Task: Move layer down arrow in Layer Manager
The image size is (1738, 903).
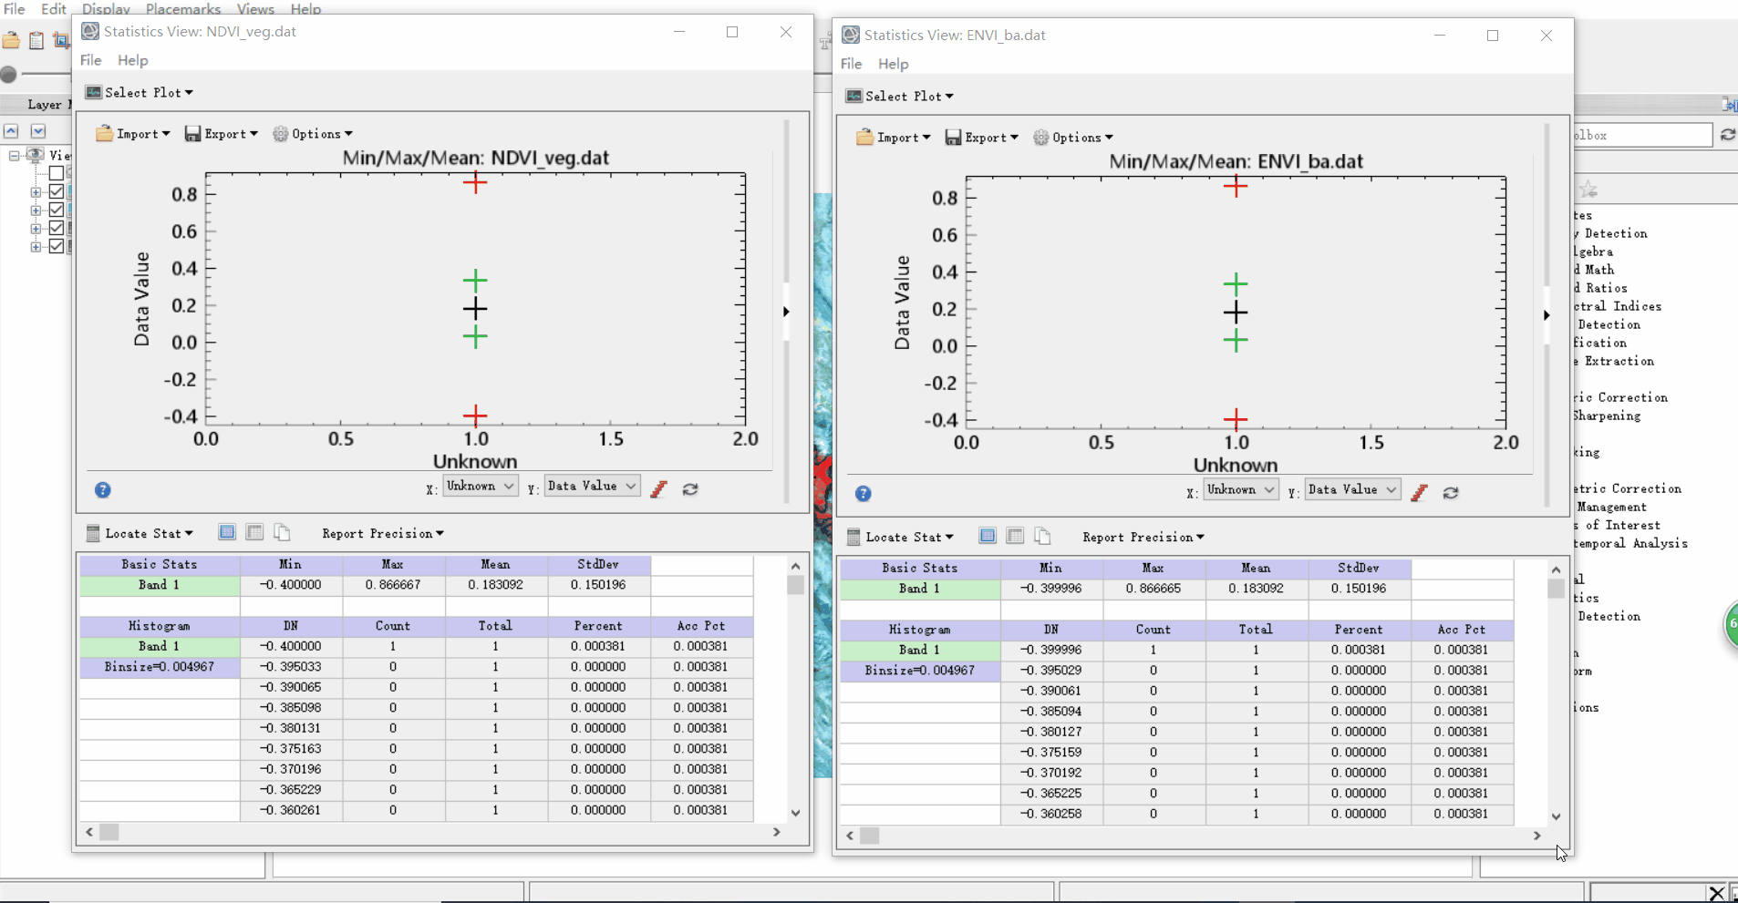Action: [38, 131]
